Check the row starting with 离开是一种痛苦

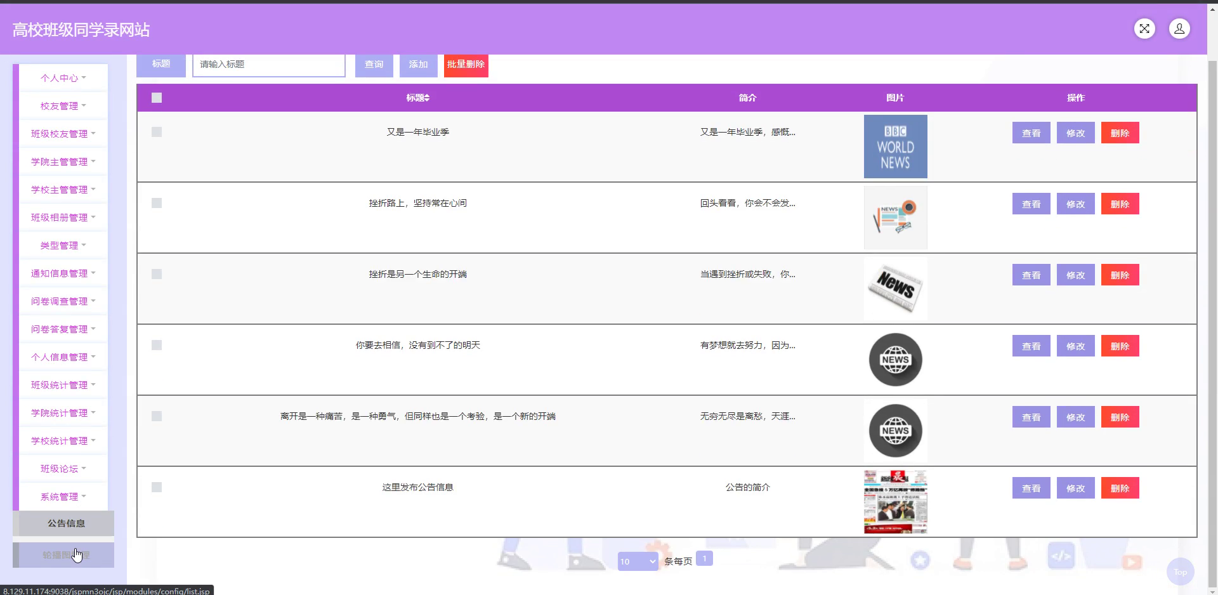(x=157, y=416)
